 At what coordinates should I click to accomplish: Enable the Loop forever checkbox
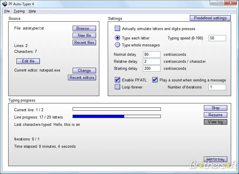(117, 87)
